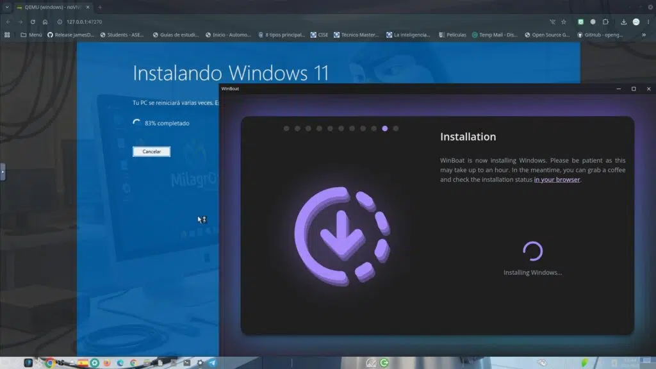Viewport: 656px width, 369px height.
Task: Open the CISE bookmark
Action: [x=319, y=35]
